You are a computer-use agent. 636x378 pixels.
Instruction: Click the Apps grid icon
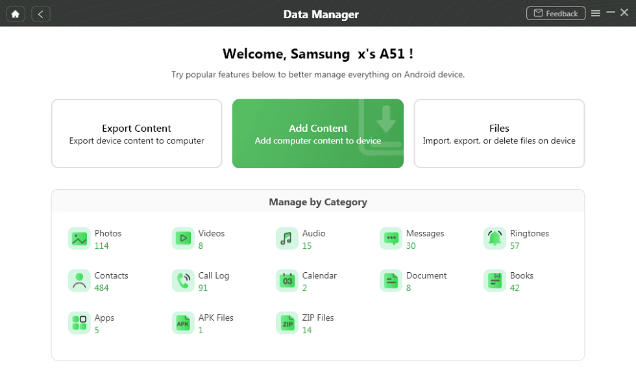tap(79, 323)
